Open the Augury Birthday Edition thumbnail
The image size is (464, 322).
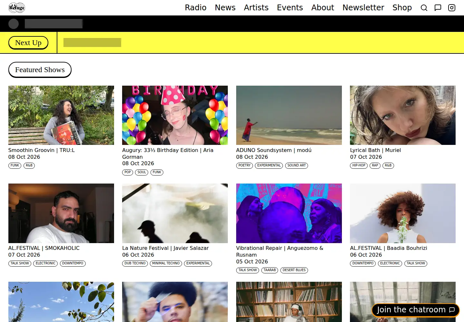pos(175,115)
